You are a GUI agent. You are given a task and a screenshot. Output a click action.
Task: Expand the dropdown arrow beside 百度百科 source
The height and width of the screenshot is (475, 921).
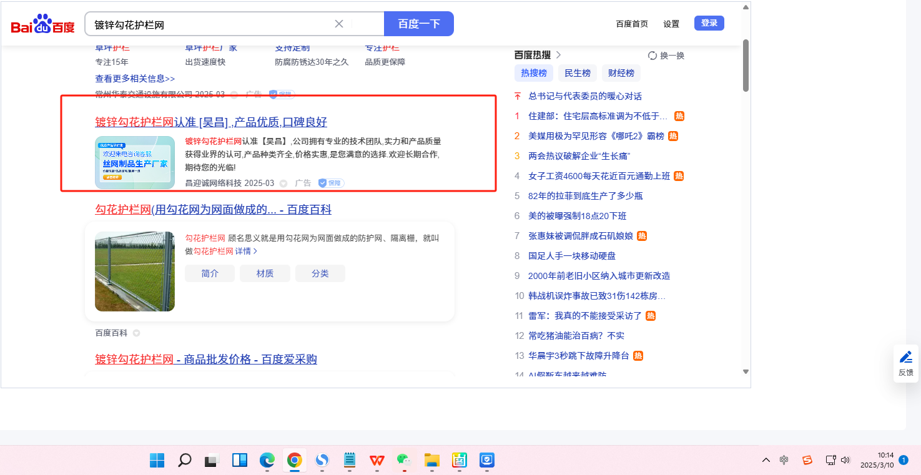[136, 333]
